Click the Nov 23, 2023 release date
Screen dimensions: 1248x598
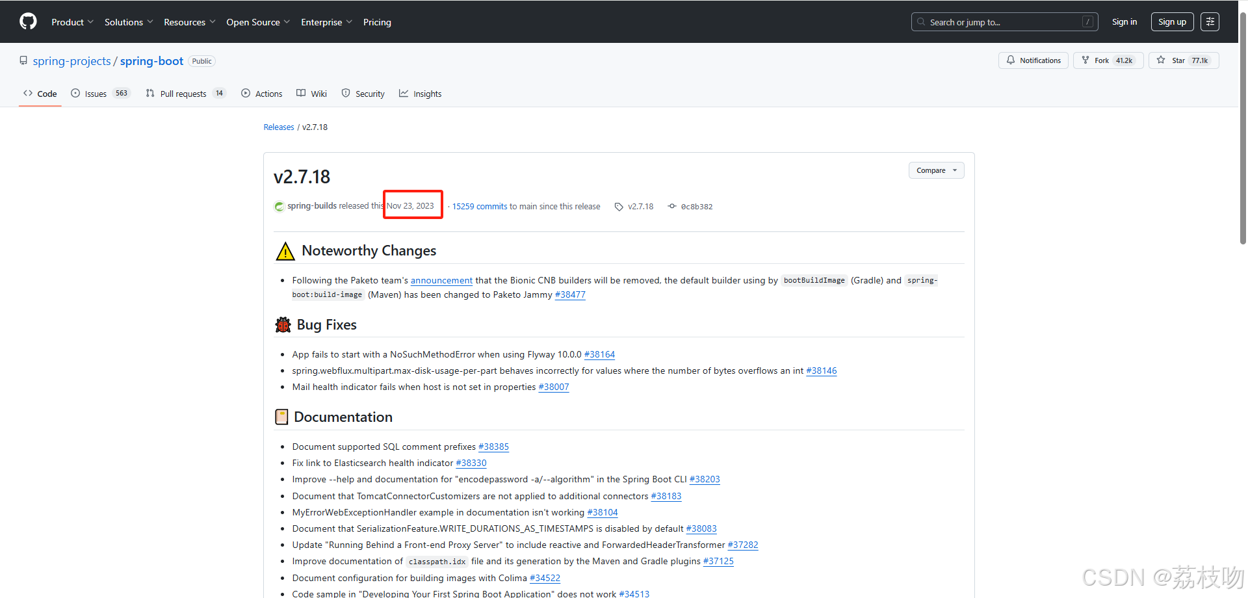[410, 206]
